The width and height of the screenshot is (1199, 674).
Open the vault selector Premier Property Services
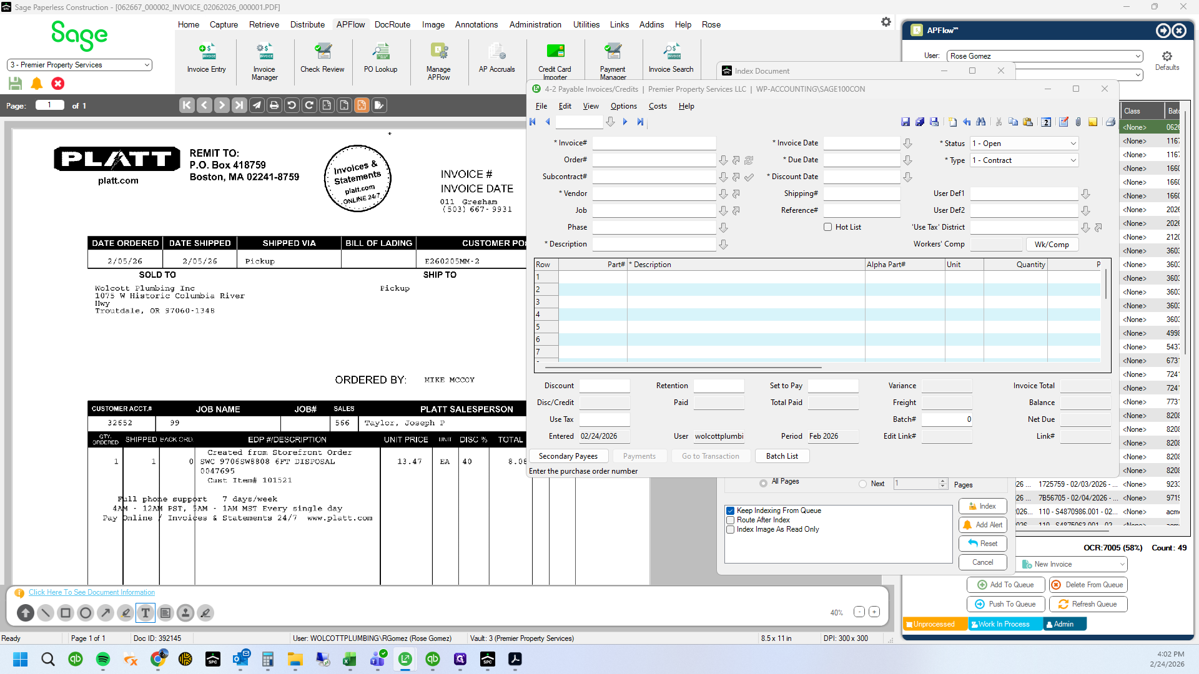click(79, 65)
